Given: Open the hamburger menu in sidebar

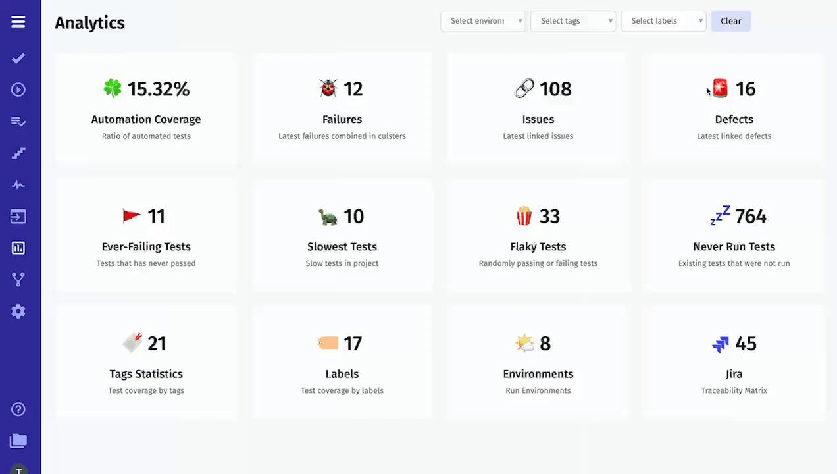Looking at the screenshot, I should click(18, 22).
